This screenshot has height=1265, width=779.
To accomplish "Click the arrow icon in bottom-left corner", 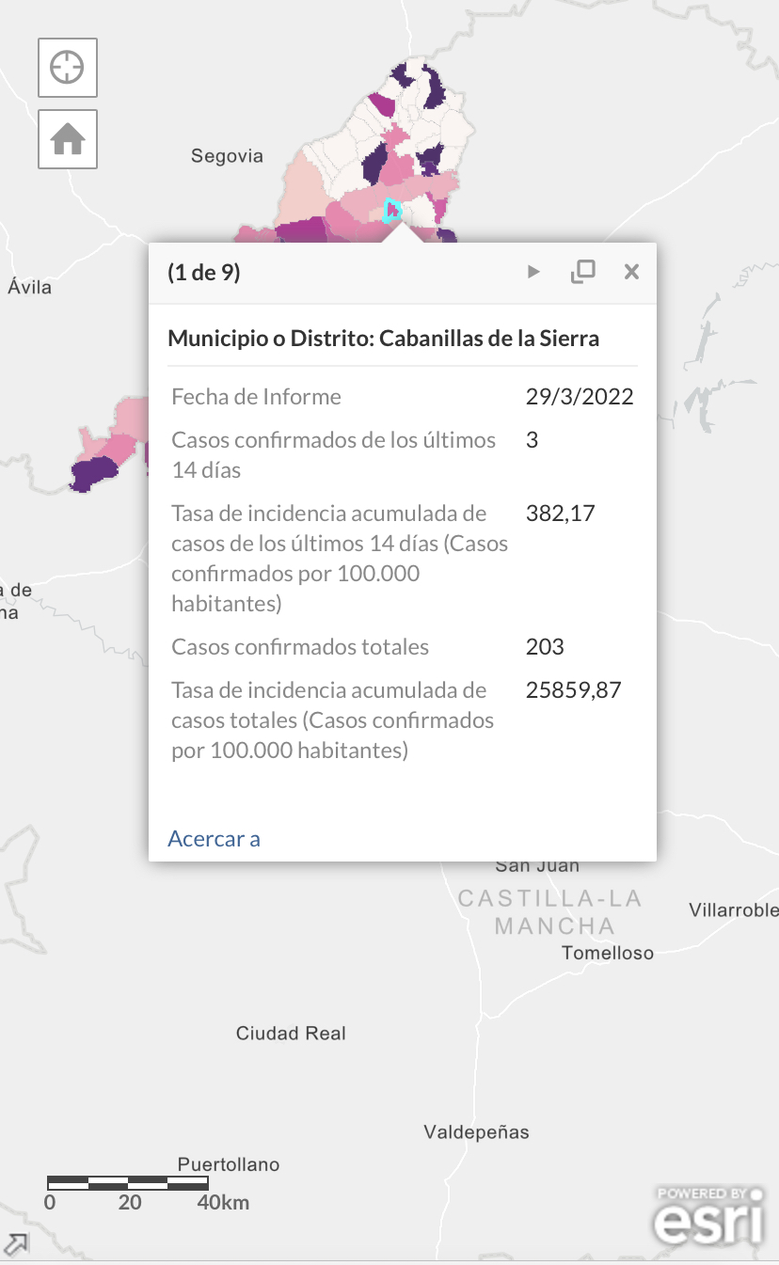I will pyautogui.click(x=15, y=1243).
